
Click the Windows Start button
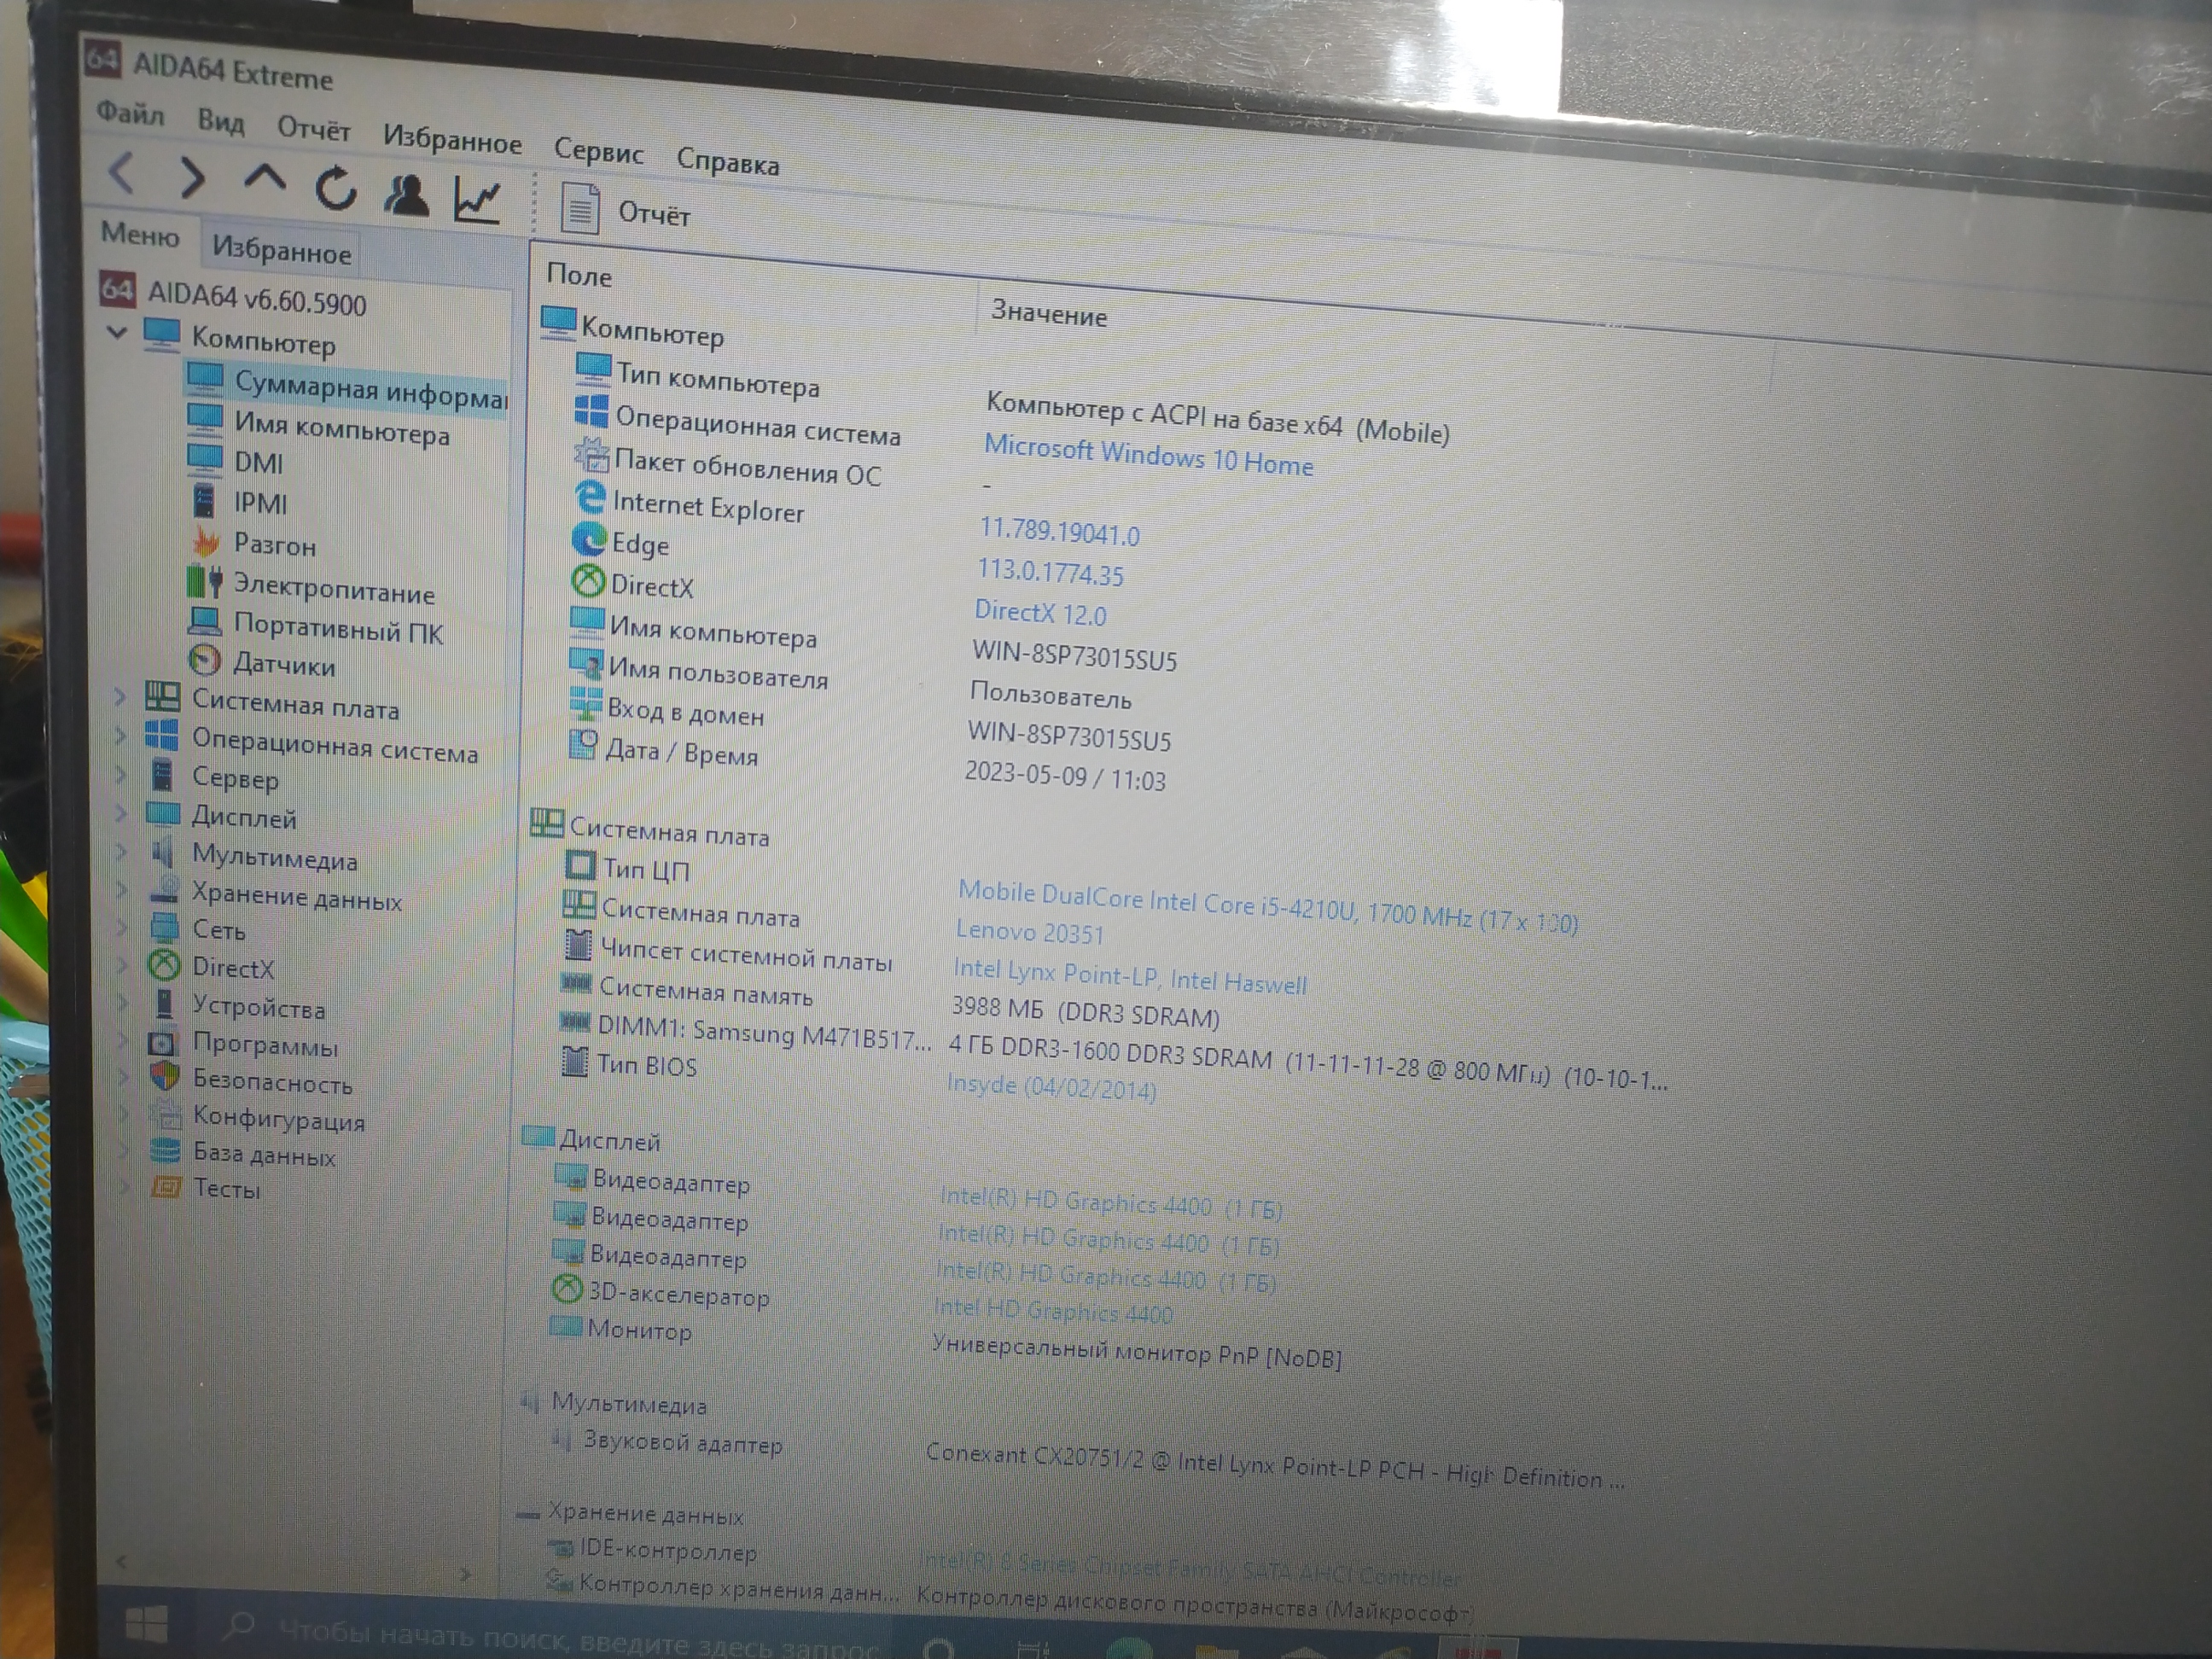click(x=147, y=1625)
